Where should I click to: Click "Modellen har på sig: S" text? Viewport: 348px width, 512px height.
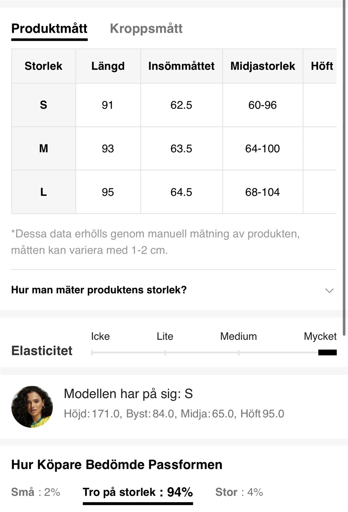click(x=128, y=394)
